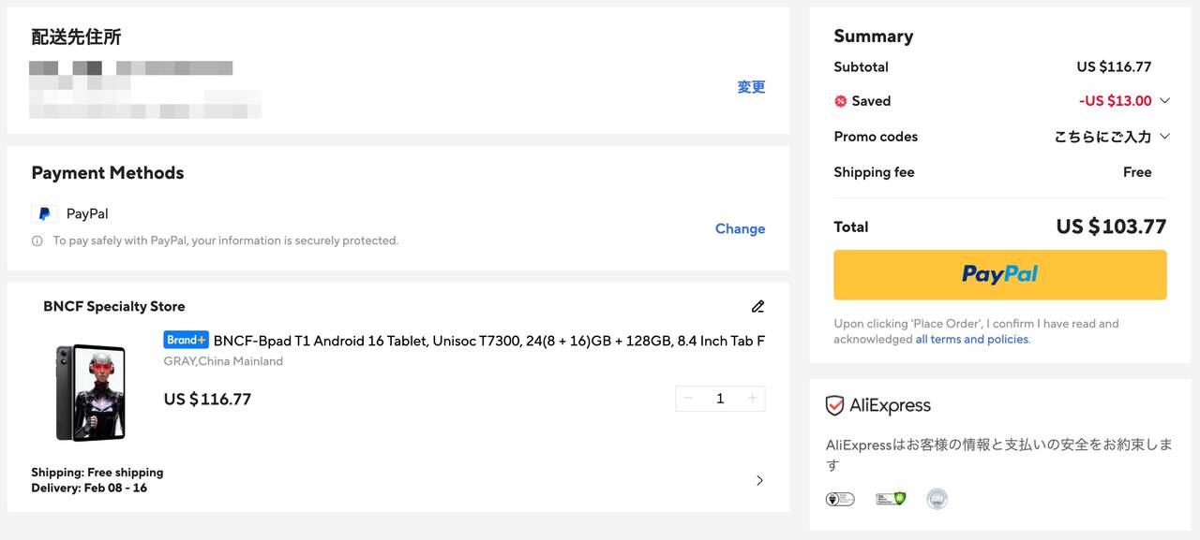Click the quantity field showing 1
This screenshot has height=540, width=1200.
[720, 399]
